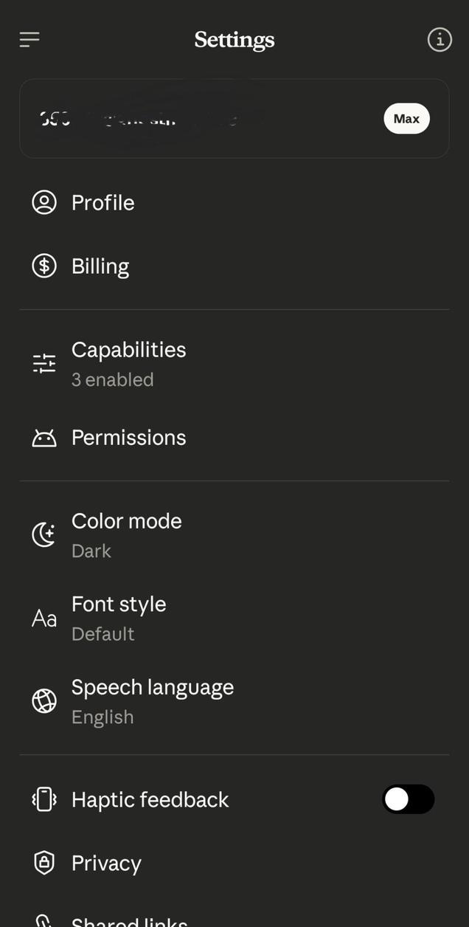Tap the Max plan badge
This screenshot has width=469, height=927.
[x=406, y=118]
